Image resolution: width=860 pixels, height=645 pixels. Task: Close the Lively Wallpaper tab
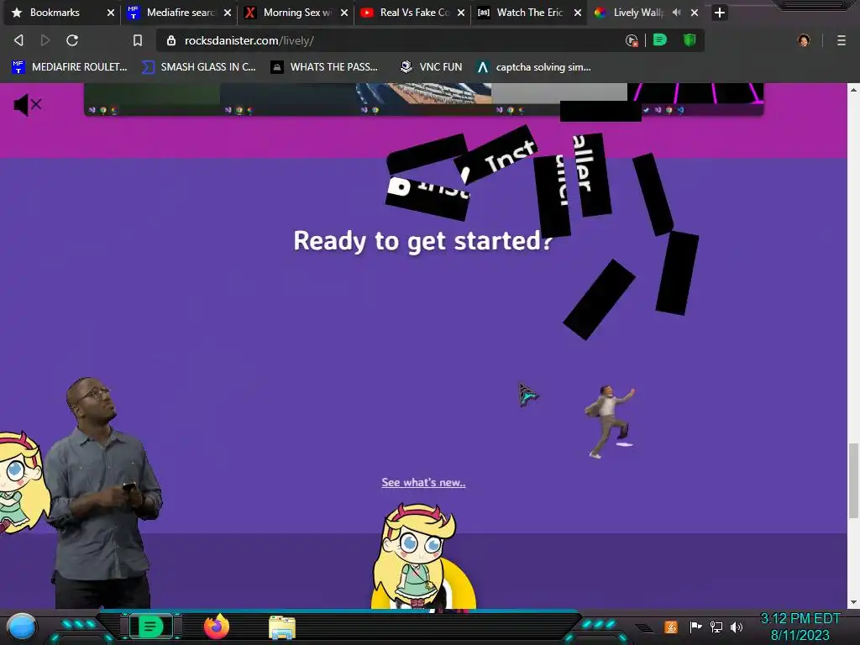coord(695,13)
